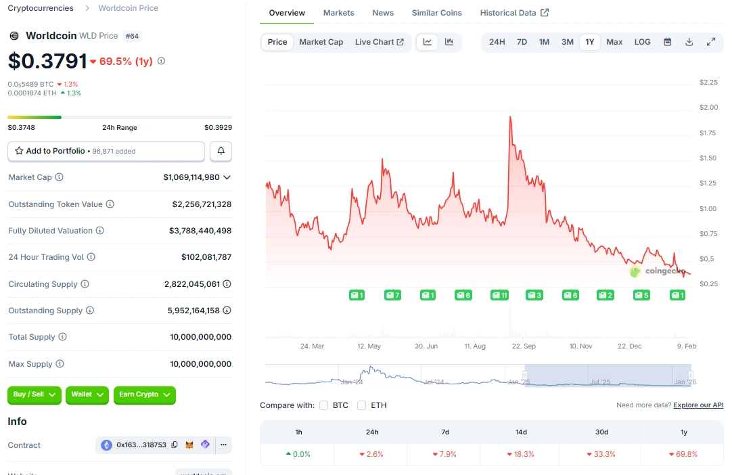Click the MetaMask fox icon
This screenshot has width=732, height=475.
(190, 445)
